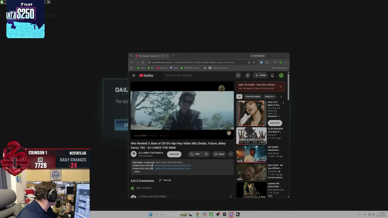The image size is (388, 218).
Task: Open the Suno ad options menu
Action: tap(283, 103)
